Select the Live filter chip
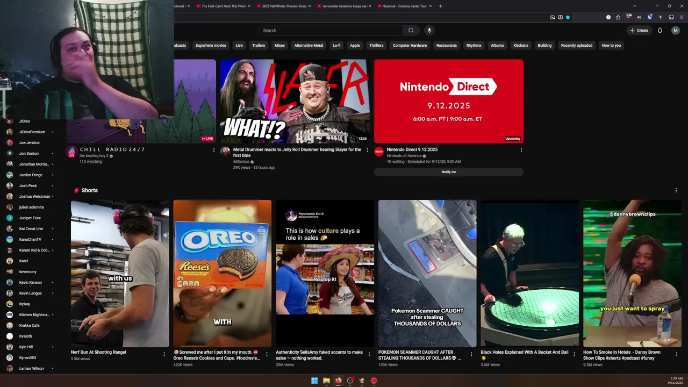The width and height of the screenshot is (688, 387). 239,46
